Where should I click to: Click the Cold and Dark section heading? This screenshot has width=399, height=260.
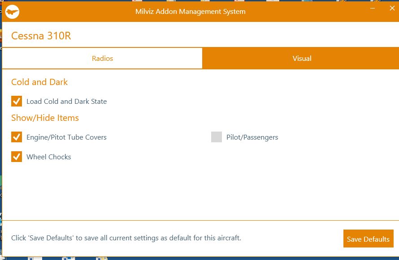pos(39,82)
